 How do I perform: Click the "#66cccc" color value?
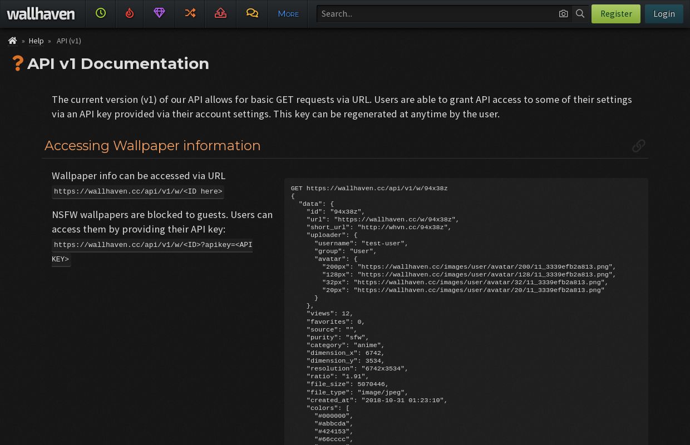pos(333,439)
